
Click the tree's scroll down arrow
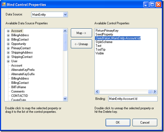65,99
